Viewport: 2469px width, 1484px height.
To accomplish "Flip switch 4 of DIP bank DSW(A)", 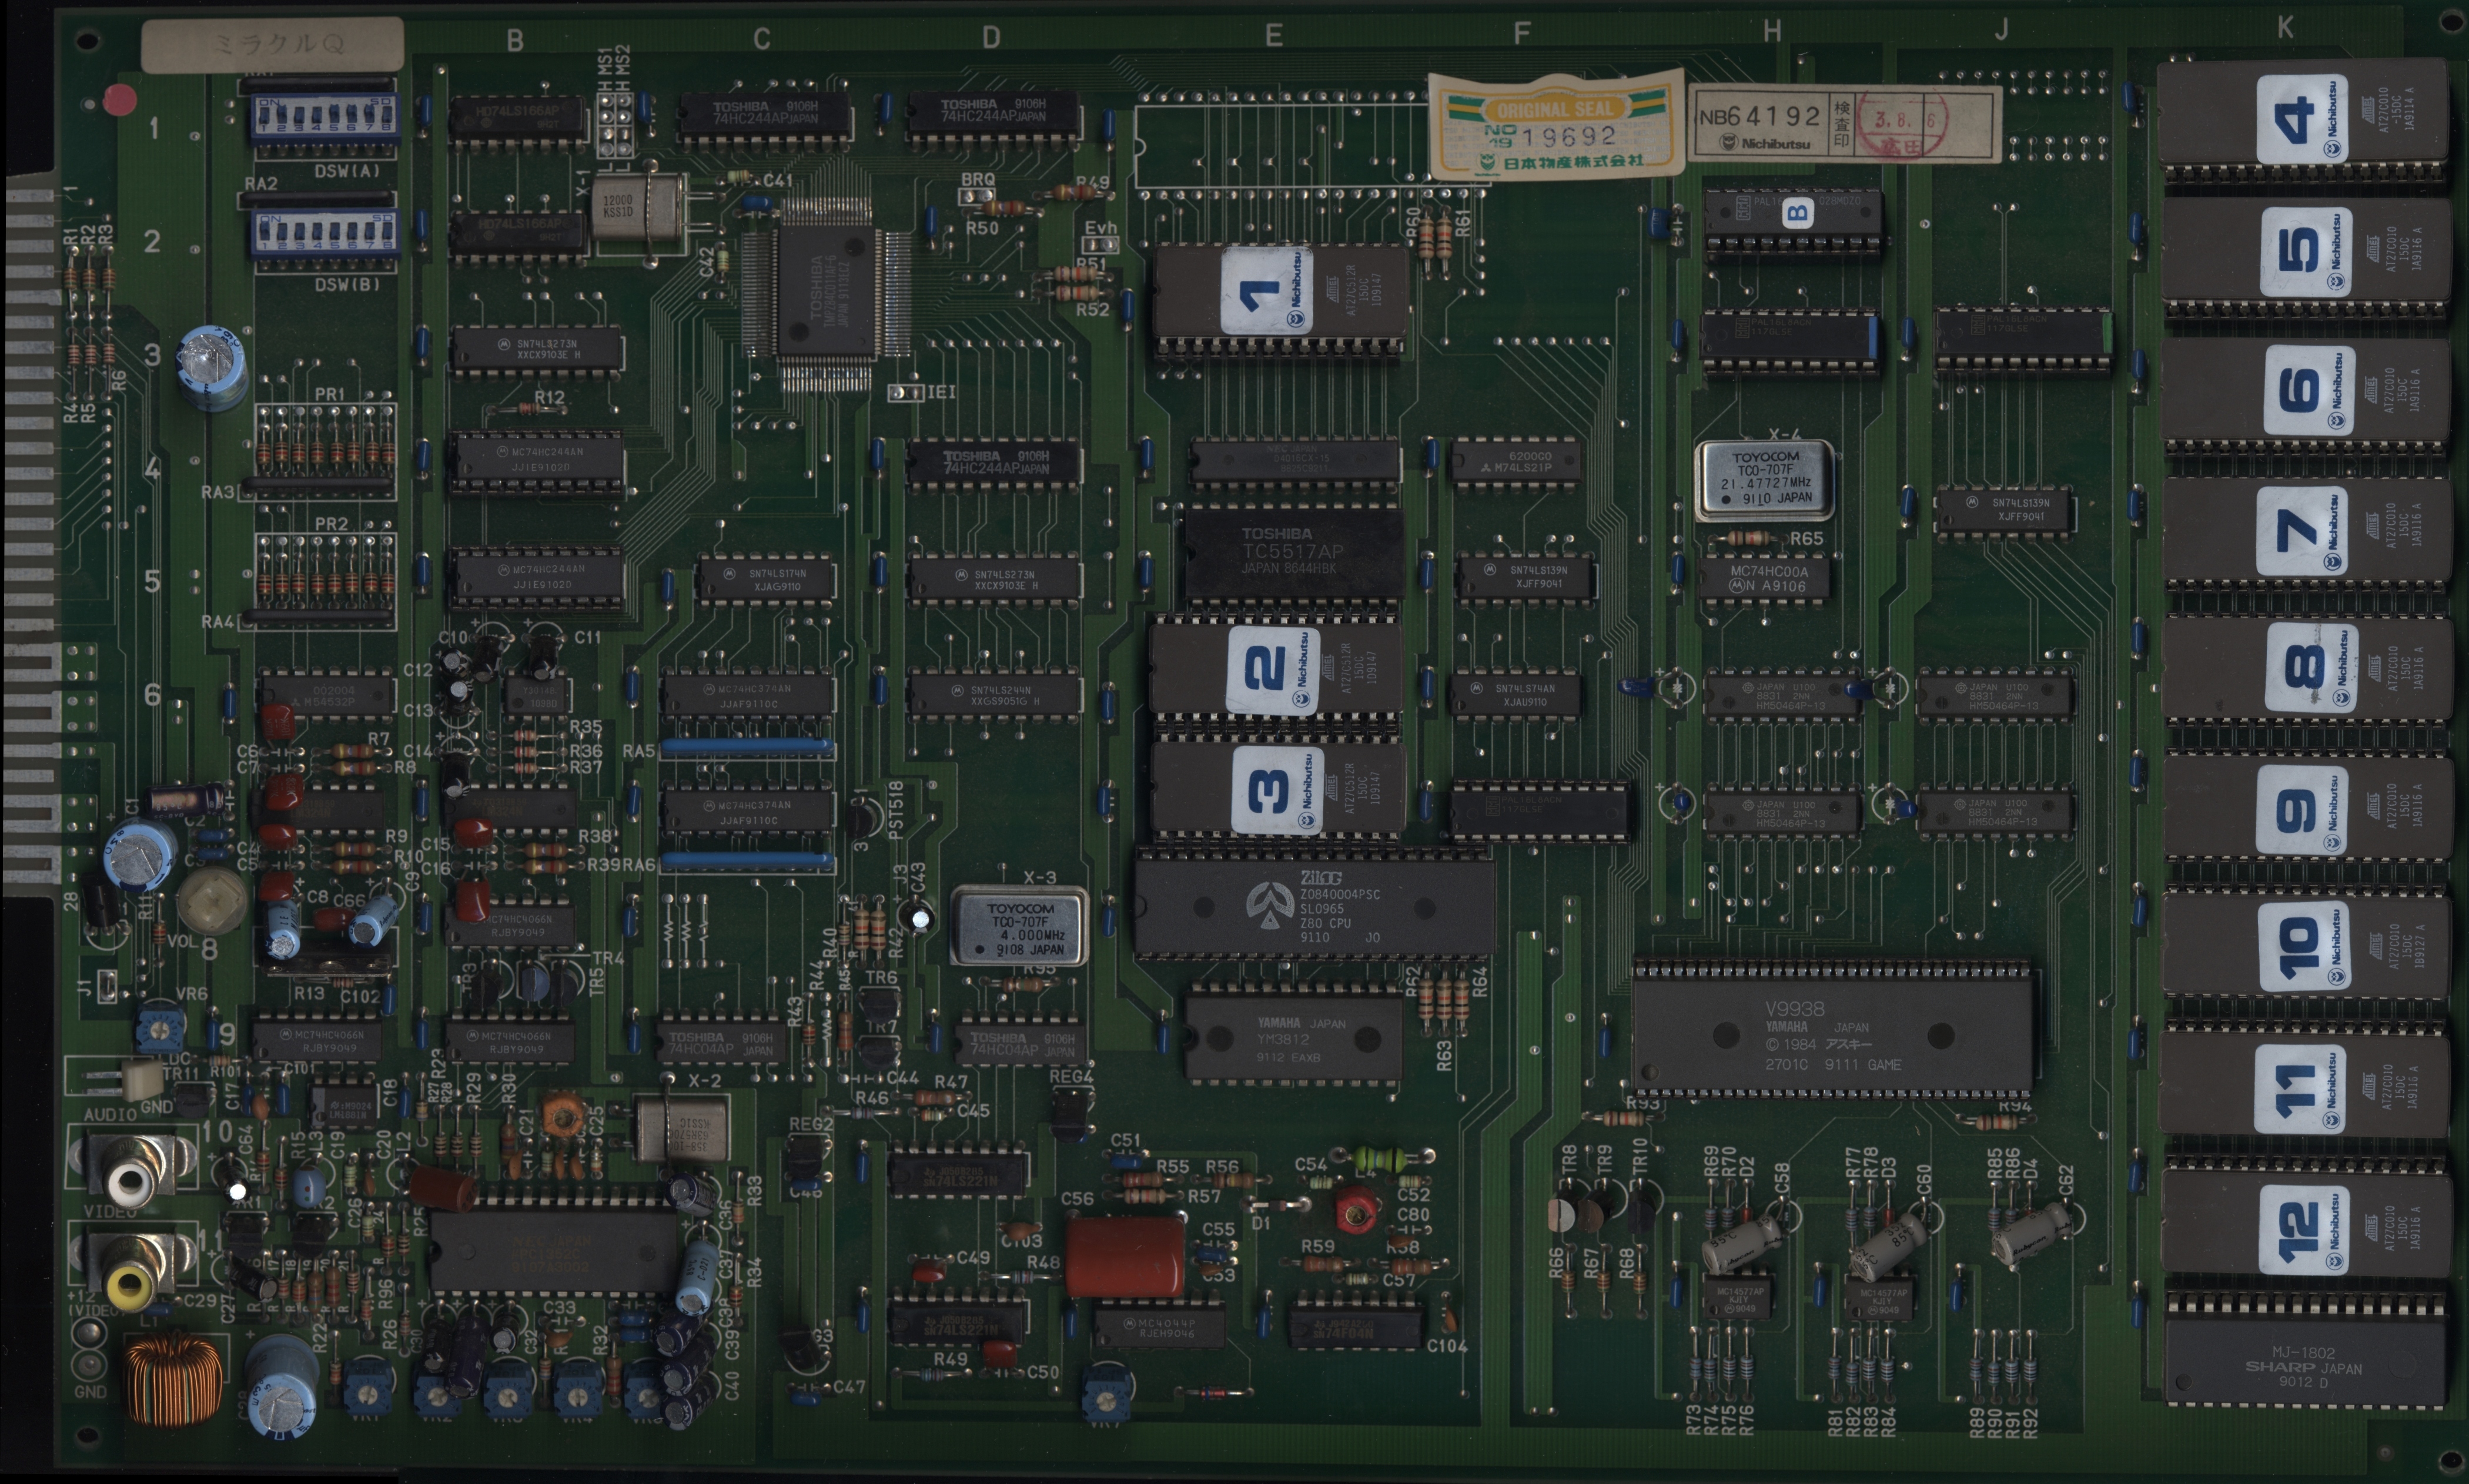I will click(317, 114).
